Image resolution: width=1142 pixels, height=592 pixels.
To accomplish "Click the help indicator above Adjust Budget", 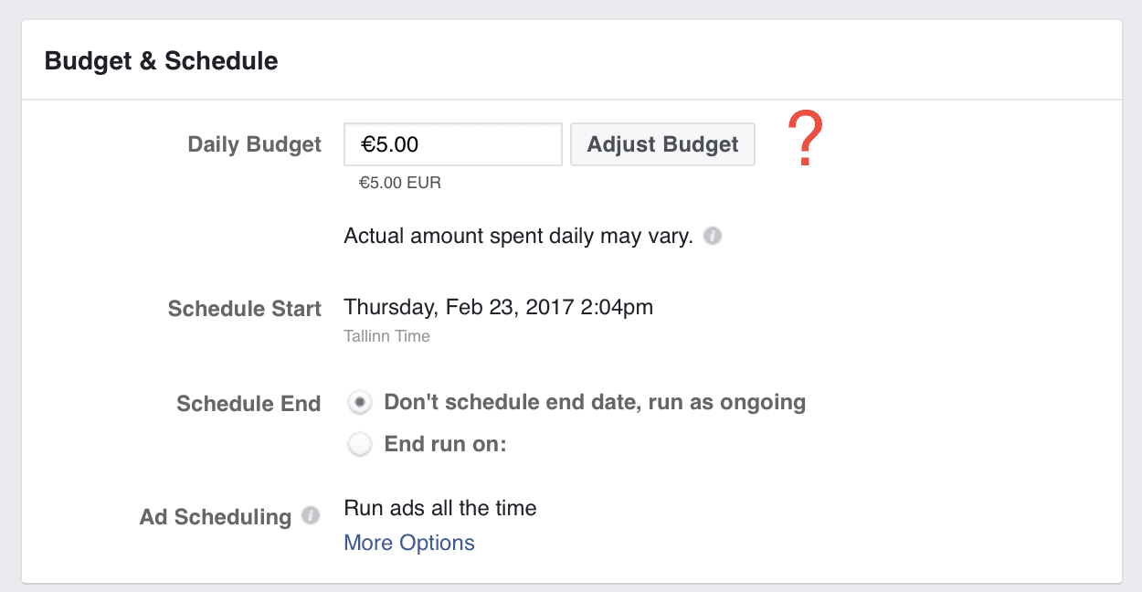I will (804, 139).
